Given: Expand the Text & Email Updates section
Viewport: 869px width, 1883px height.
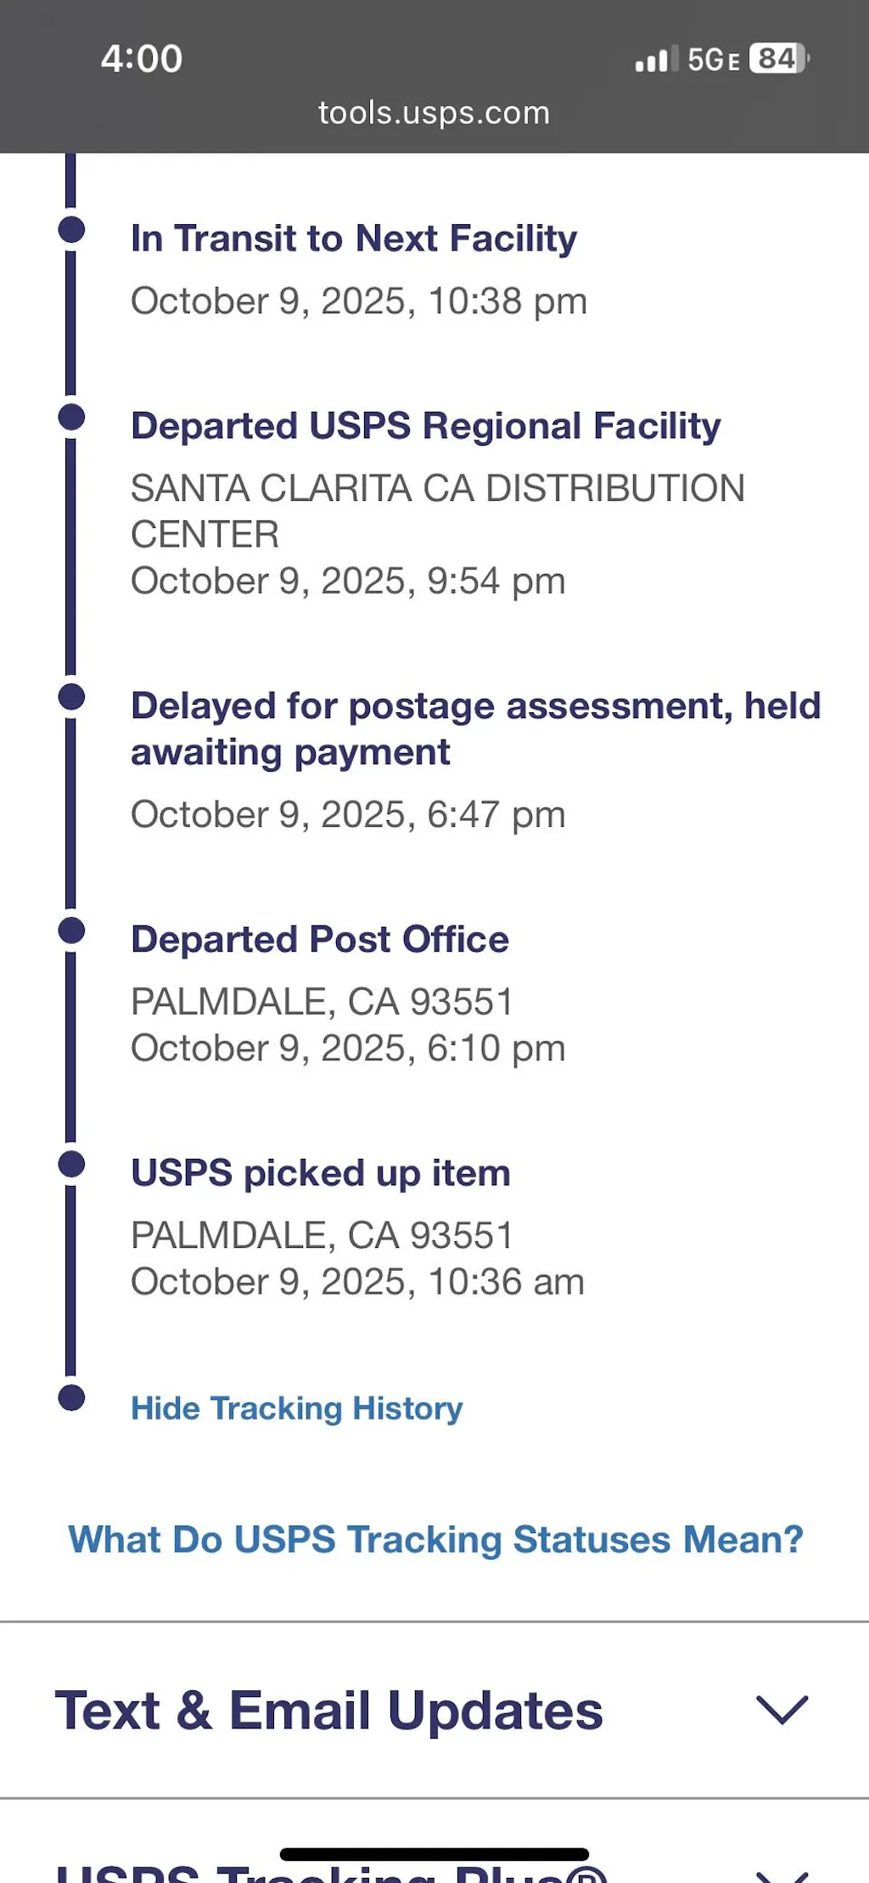Looking at the screenshot, I should point(328,1710).
